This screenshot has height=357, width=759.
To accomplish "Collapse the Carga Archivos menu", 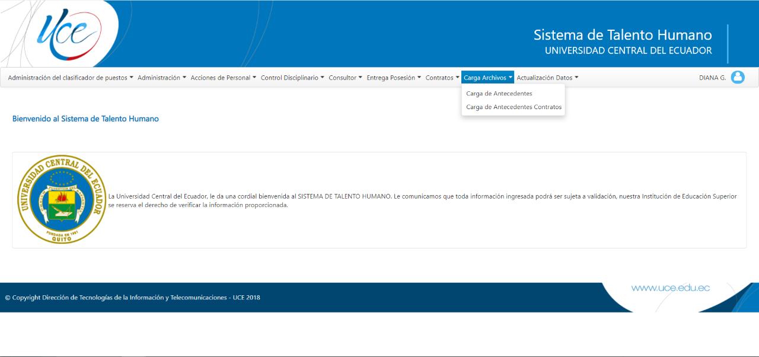I will point(488,78).
